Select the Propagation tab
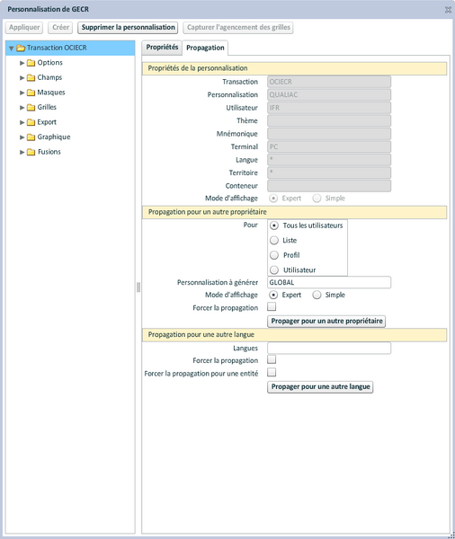This screenshot has width=455, height=539. coord(205,49)
